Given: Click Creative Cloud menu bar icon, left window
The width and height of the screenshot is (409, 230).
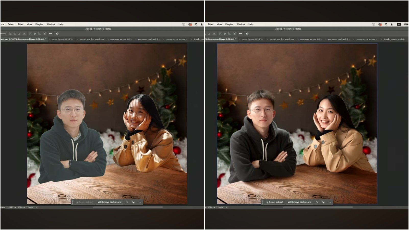Looking at the screenshot, I should [x=190, y=24].
